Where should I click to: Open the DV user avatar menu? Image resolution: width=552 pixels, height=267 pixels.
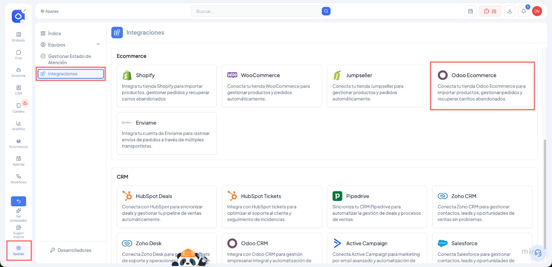click(x=537, y=11)
